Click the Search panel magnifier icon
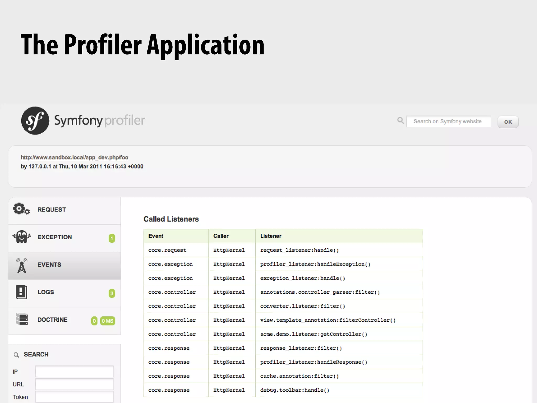Viewport: 537px width, 403px height. tap(16, 355)
